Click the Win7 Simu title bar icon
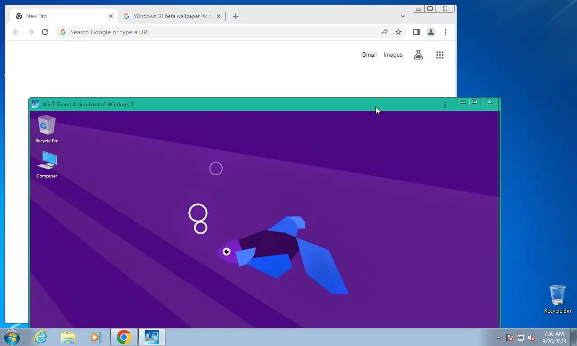 [x=35, y=105]
